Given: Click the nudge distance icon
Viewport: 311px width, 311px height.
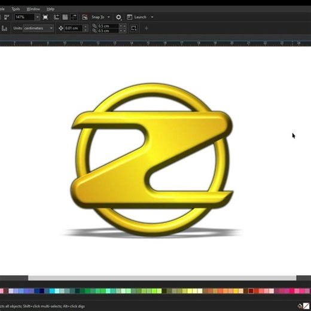Looking at the screenshot, I should pyautogui.click(x=61, y=28).
